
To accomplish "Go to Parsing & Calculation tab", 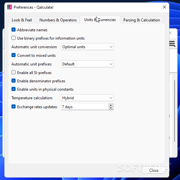I will pyautogui.click(x=142, y=20).
